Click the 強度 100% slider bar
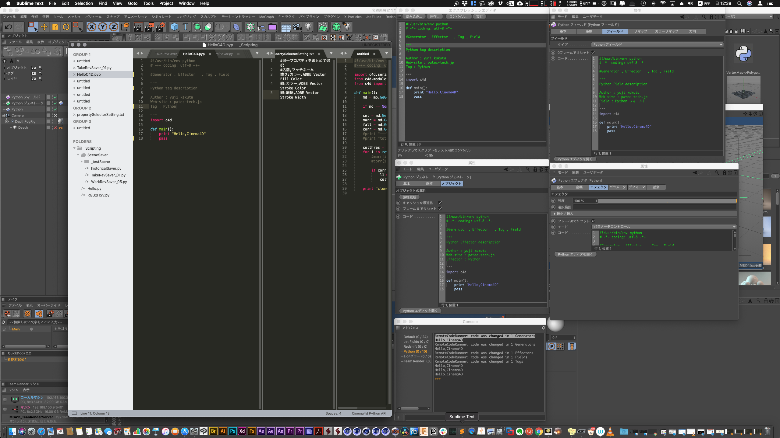This screenshot has width=780, height=438. 667,201
